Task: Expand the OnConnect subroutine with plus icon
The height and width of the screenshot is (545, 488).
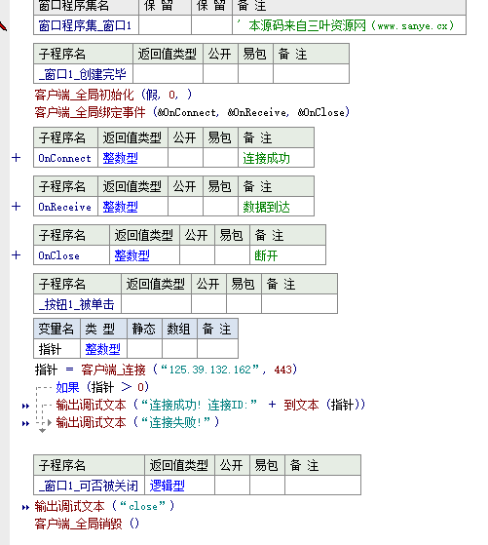Action: pos(16,158)
